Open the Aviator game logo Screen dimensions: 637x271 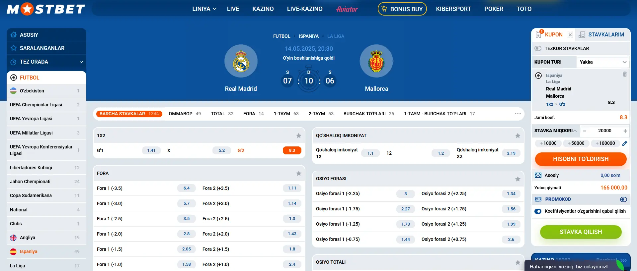(x=347, y=9)
